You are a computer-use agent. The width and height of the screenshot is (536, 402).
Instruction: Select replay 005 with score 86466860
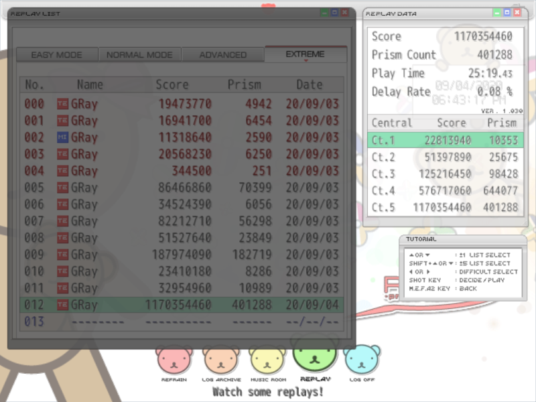(x=182, y=188)
